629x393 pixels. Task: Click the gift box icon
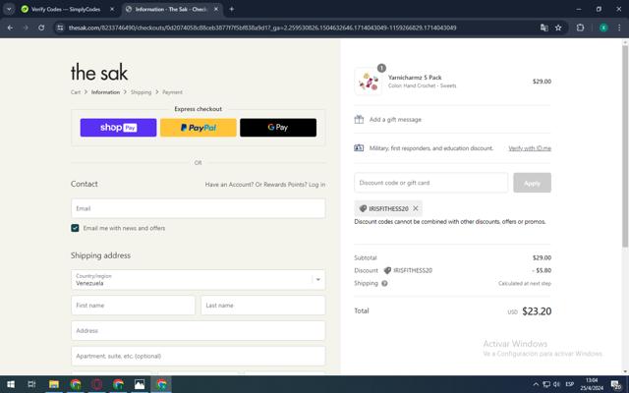click(x=359, y=120)
